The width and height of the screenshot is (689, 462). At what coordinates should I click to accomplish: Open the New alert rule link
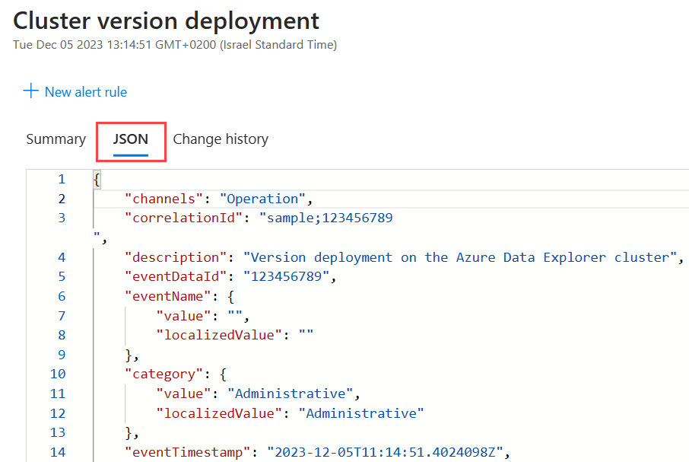[85, 91]
